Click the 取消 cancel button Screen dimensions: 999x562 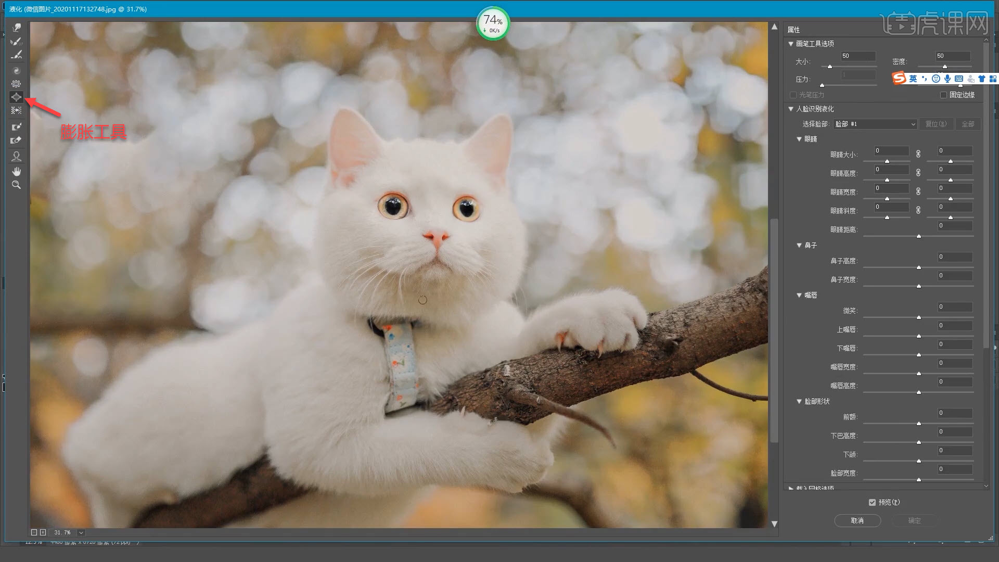pos(857,520)
